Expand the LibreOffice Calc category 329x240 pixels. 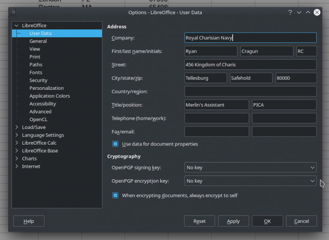[x=17, y=143]
